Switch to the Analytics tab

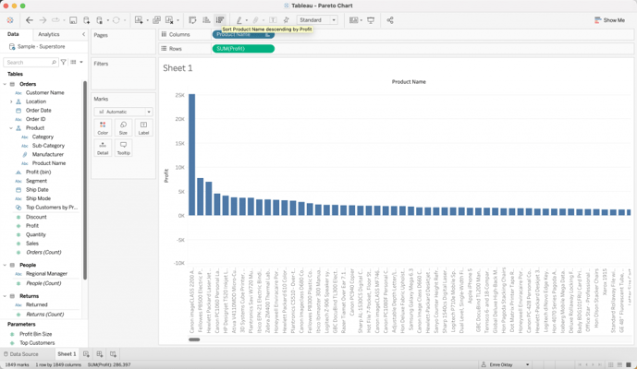coord(48,34)
